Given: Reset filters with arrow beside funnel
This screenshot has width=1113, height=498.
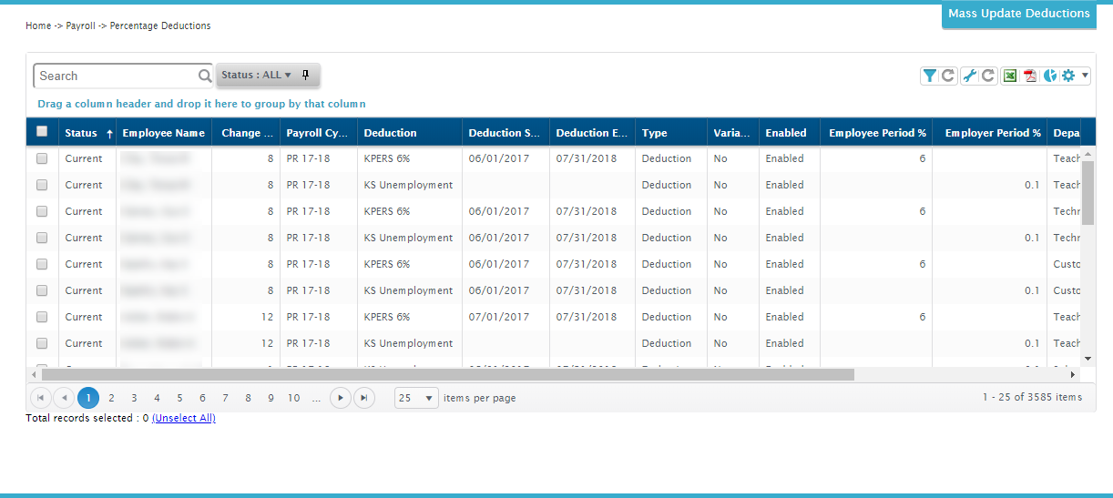Looking at the screenshot, I should coord(948,76).
